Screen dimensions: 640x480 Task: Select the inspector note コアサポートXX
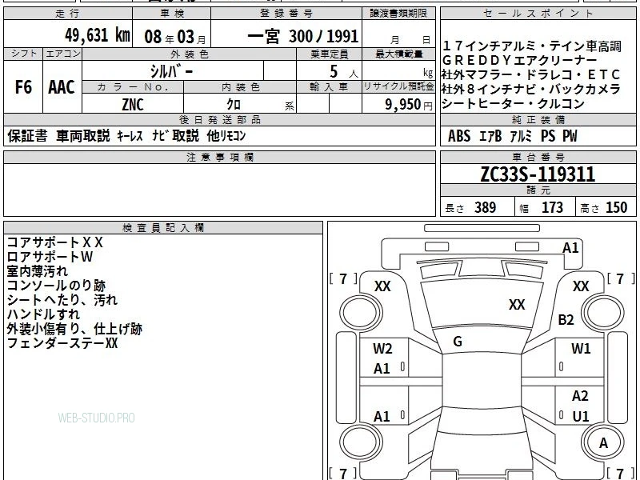[54, 242]
